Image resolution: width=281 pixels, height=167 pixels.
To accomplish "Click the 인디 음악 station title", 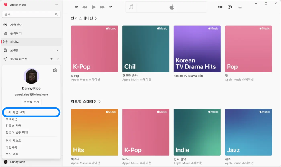I will pos(180,159).
